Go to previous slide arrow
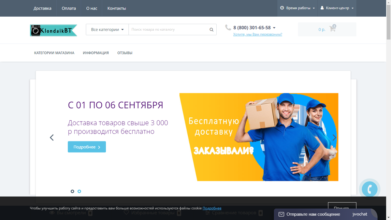 point(51,138)
